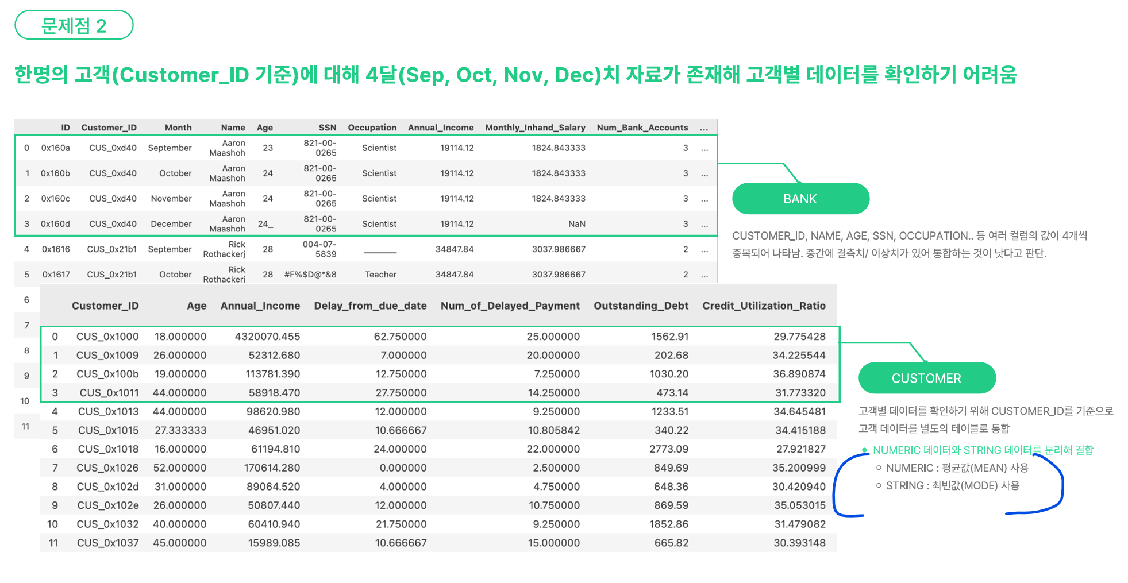The height and width of the screenshot is (583, 1128).
Task: Select customer row CUS_0x1026
Action: pyautogui.click(x=439, y=468)
